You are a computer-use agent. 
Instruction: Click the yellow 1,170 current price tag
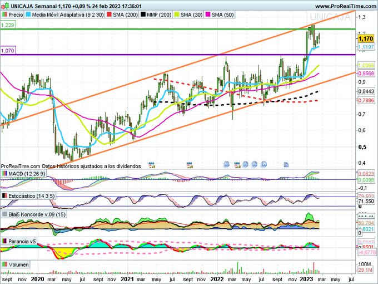pos(365,38)
